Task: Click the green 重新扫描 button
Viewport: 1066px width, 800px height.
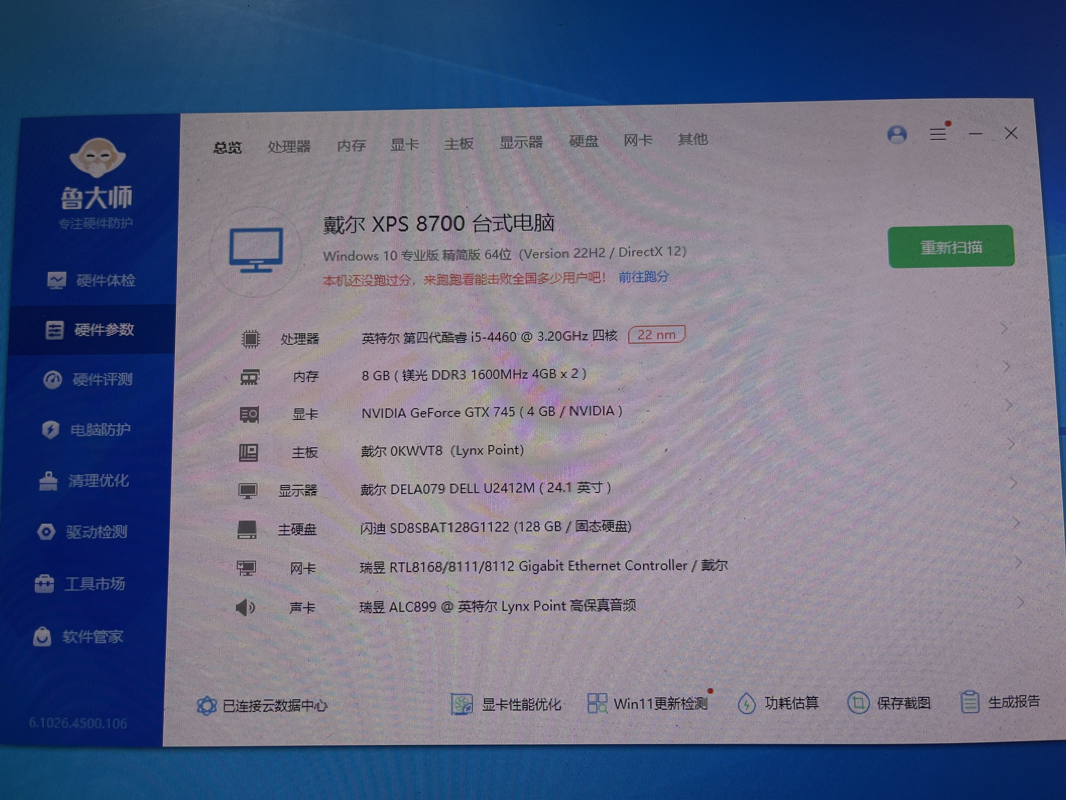Action: [x=951, y=247]
